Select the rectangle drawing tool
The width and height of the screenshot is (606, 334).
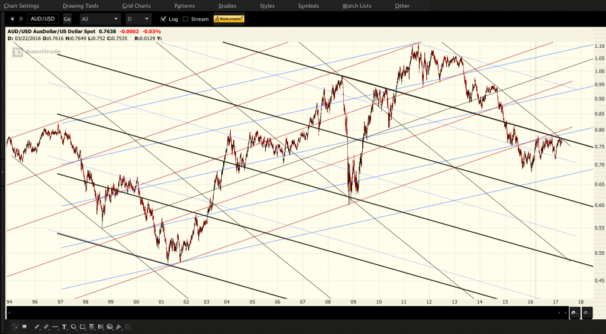(x=82, y=327)
